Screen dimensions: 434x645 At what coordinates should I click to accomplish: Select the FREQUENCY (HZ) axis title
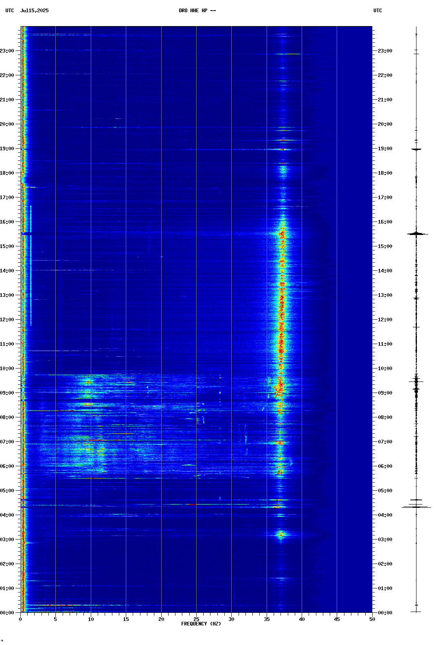201,624
